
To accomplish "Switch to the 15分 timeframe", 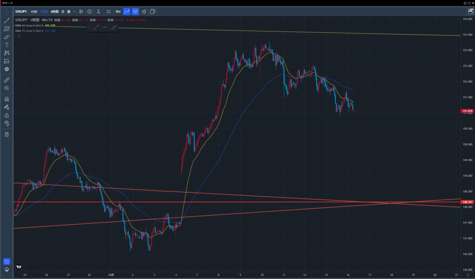I will click(34, 11).
